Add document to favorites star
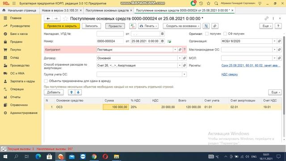The image size is (286, 161). pos(65,19)
